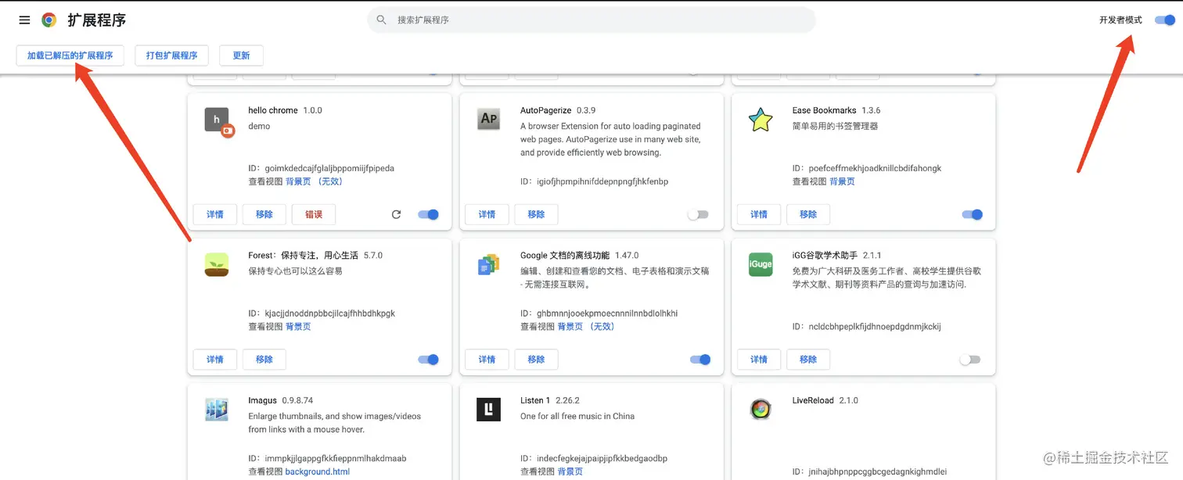Viewport: 1183px width, 480px height.
Task: Disable the Ease Bookmarks extension
Action: tap(972, 214)
